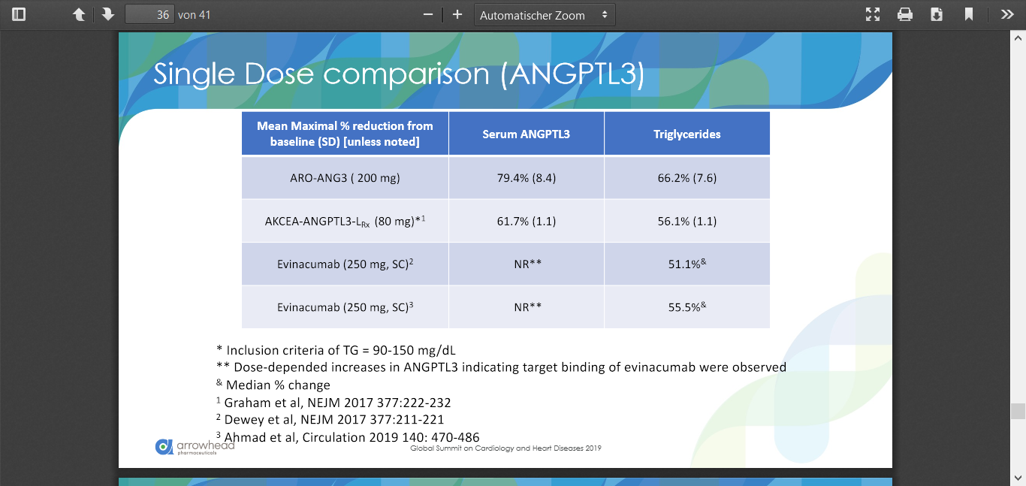Viewport: 1026px width, 486px height.
Task: Click the 'Graham et al, NEJM 2017' reference
Action: point(333,403)
